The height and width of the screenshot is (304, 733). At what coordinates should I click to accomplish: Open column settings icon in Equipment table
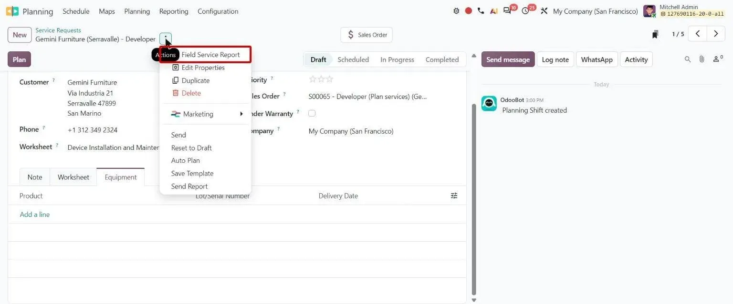click(454, 196)
